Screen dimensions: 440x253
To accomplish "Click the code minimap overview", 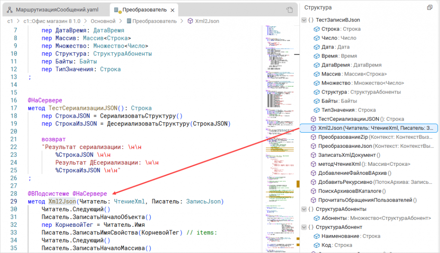I will pyautogui.click(x=280, y=129).
